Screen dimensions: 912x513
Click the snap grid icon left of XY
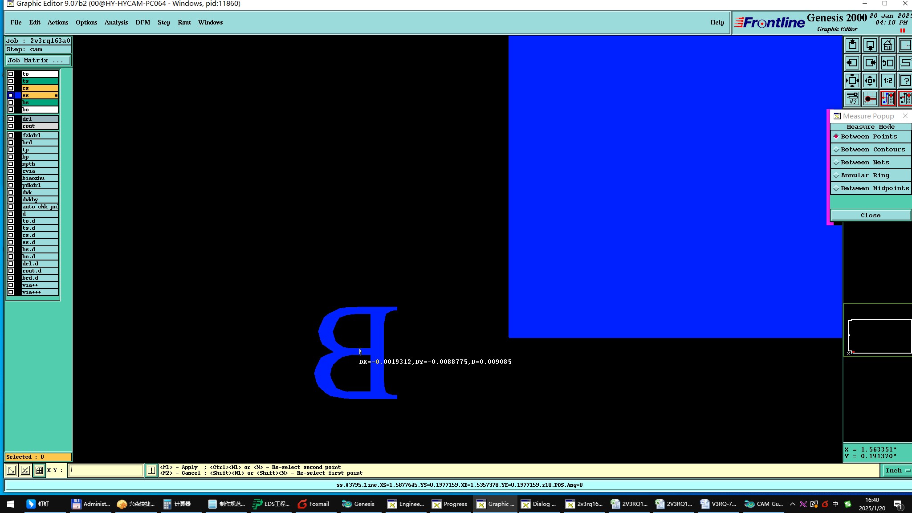[39, 470]
